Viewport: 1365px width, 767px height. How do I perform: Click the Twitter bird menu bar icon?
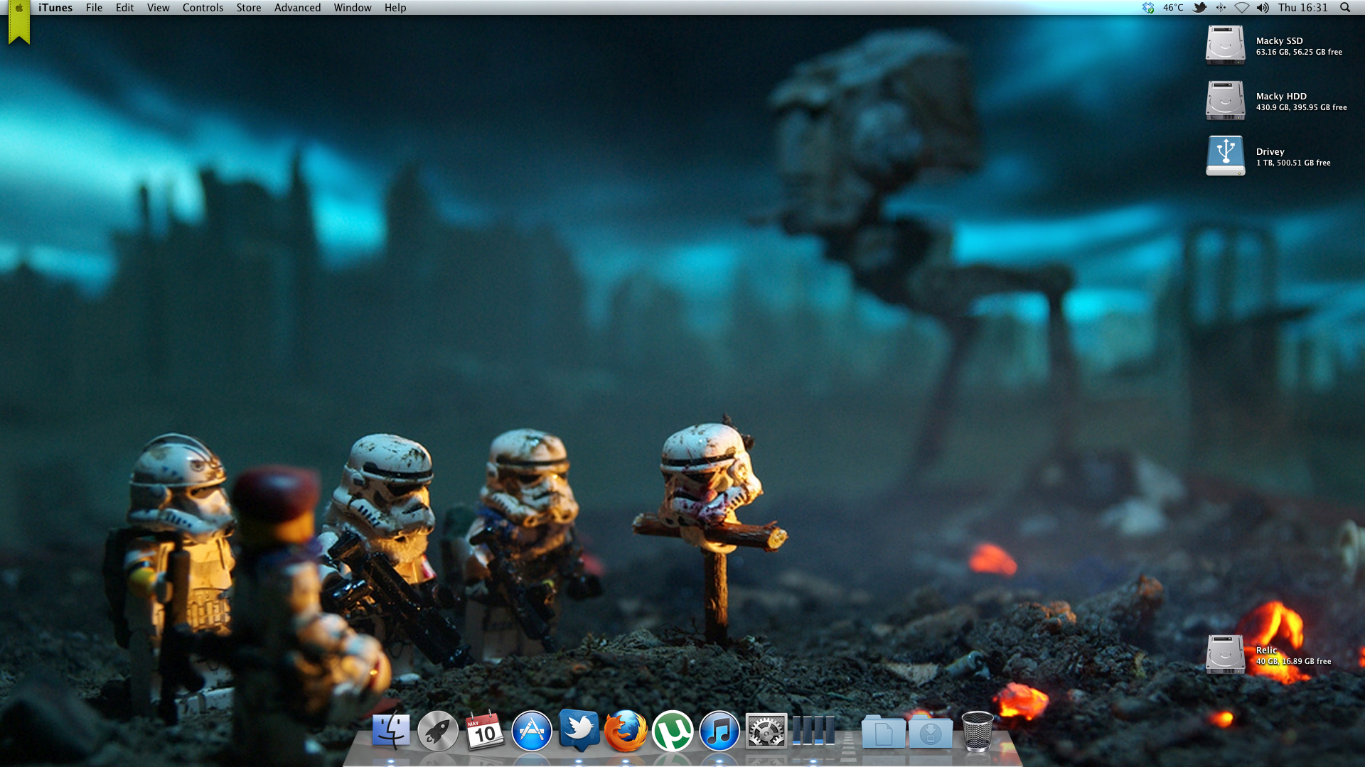1200,8
